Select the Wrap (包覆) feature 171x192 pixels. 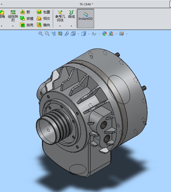pos(44,12)
